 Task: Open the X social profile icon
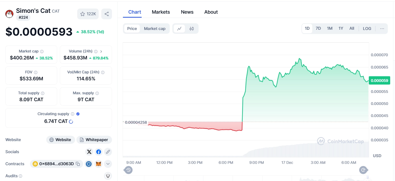(x=89, y=152)
